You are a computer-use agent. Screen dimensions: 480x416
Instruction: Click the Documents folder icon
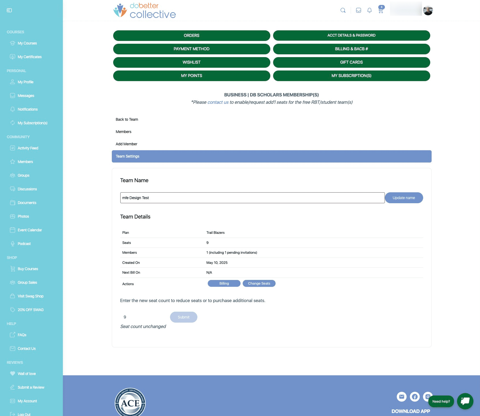[x=13, y=203]
